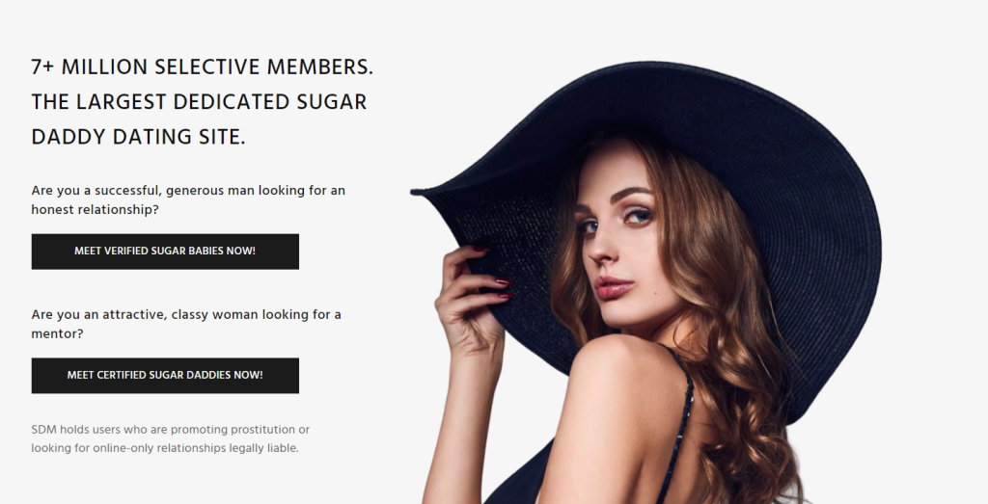The height and width of the screenshot is (504, 988).
Task: Click the 'online-only relationships legally liable' line
Action: (x=165, y=449)
